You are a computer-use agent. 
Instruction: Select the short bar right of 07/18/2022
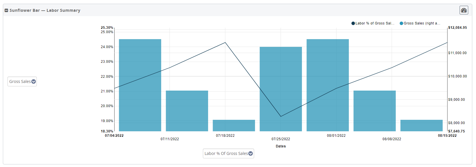[234, 126]
